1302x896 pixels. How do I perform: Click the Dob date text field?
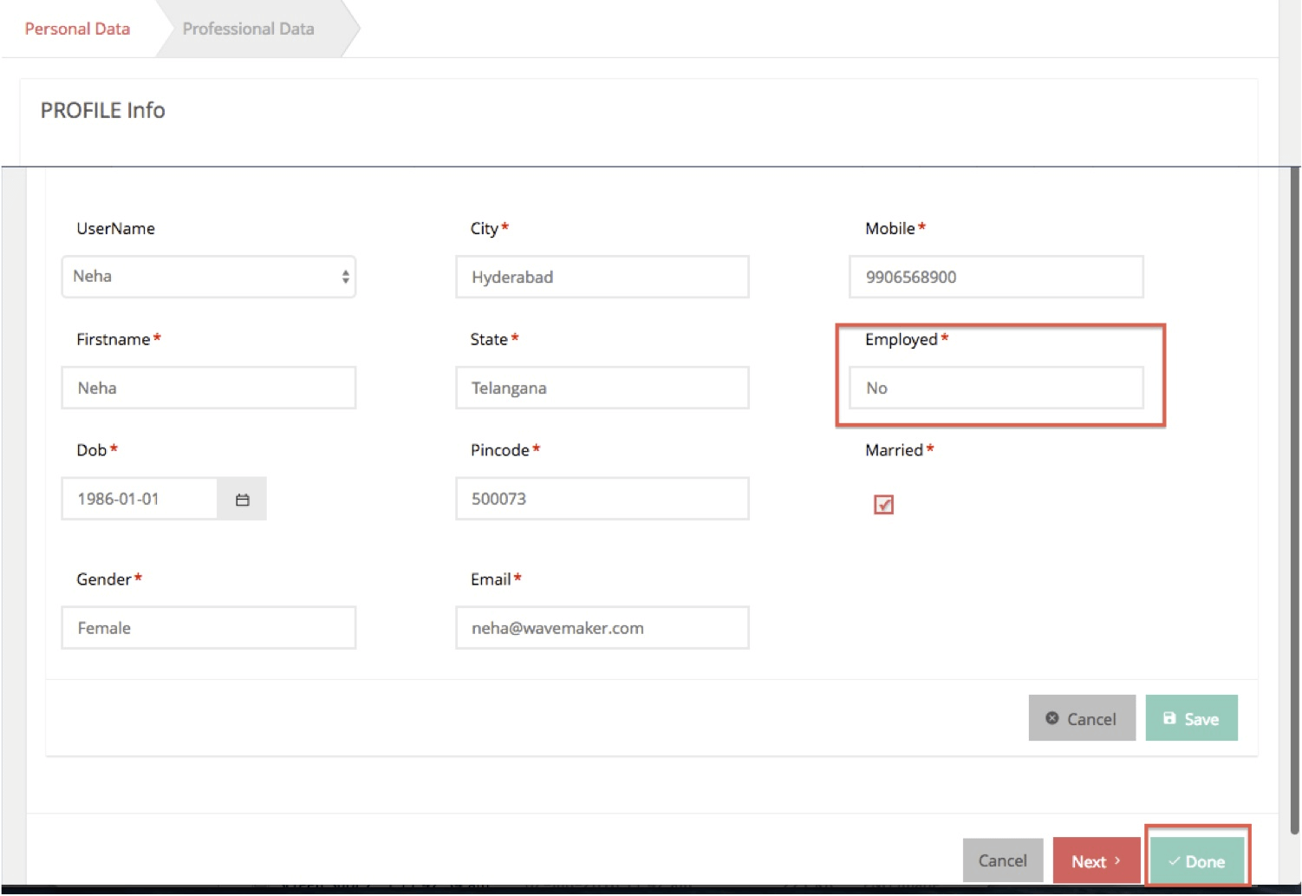pos(139,500)
